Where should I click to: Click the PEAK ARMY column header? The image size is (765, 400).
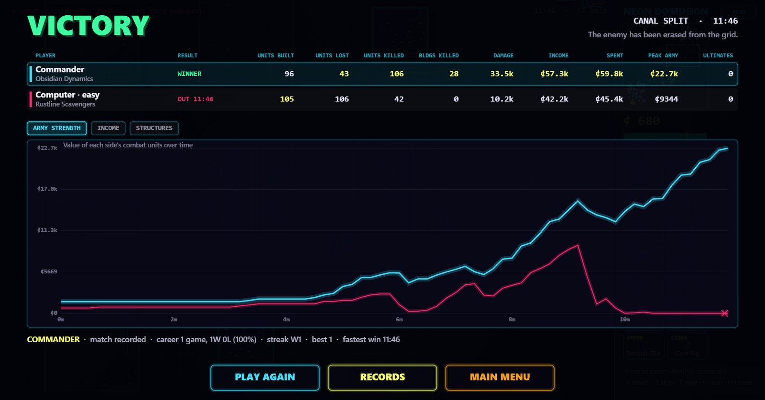tap(663, 55)
